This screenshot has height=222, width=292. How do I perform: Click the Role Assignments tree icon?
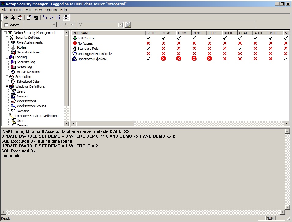pos(13,42)
